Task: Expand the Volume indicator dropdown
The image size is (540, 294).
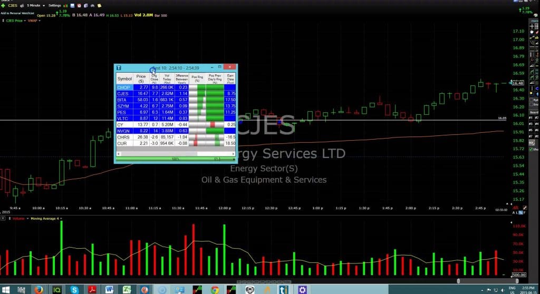Action: pyautogui.click(x=27, y=219)
